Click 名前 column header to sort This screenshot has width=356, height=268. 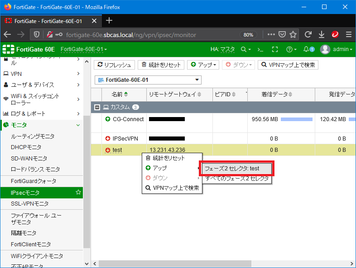coord(117,94)
